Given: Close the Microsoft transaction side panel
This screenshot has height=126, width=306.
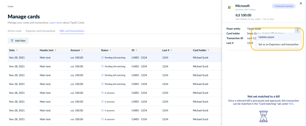Looking at the screenshot, I should pyautogui.click(x=301, y=4).
